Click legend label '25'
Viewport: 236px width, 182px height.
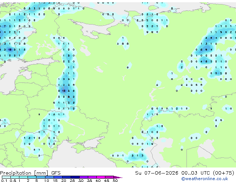(x=72, y=181)
